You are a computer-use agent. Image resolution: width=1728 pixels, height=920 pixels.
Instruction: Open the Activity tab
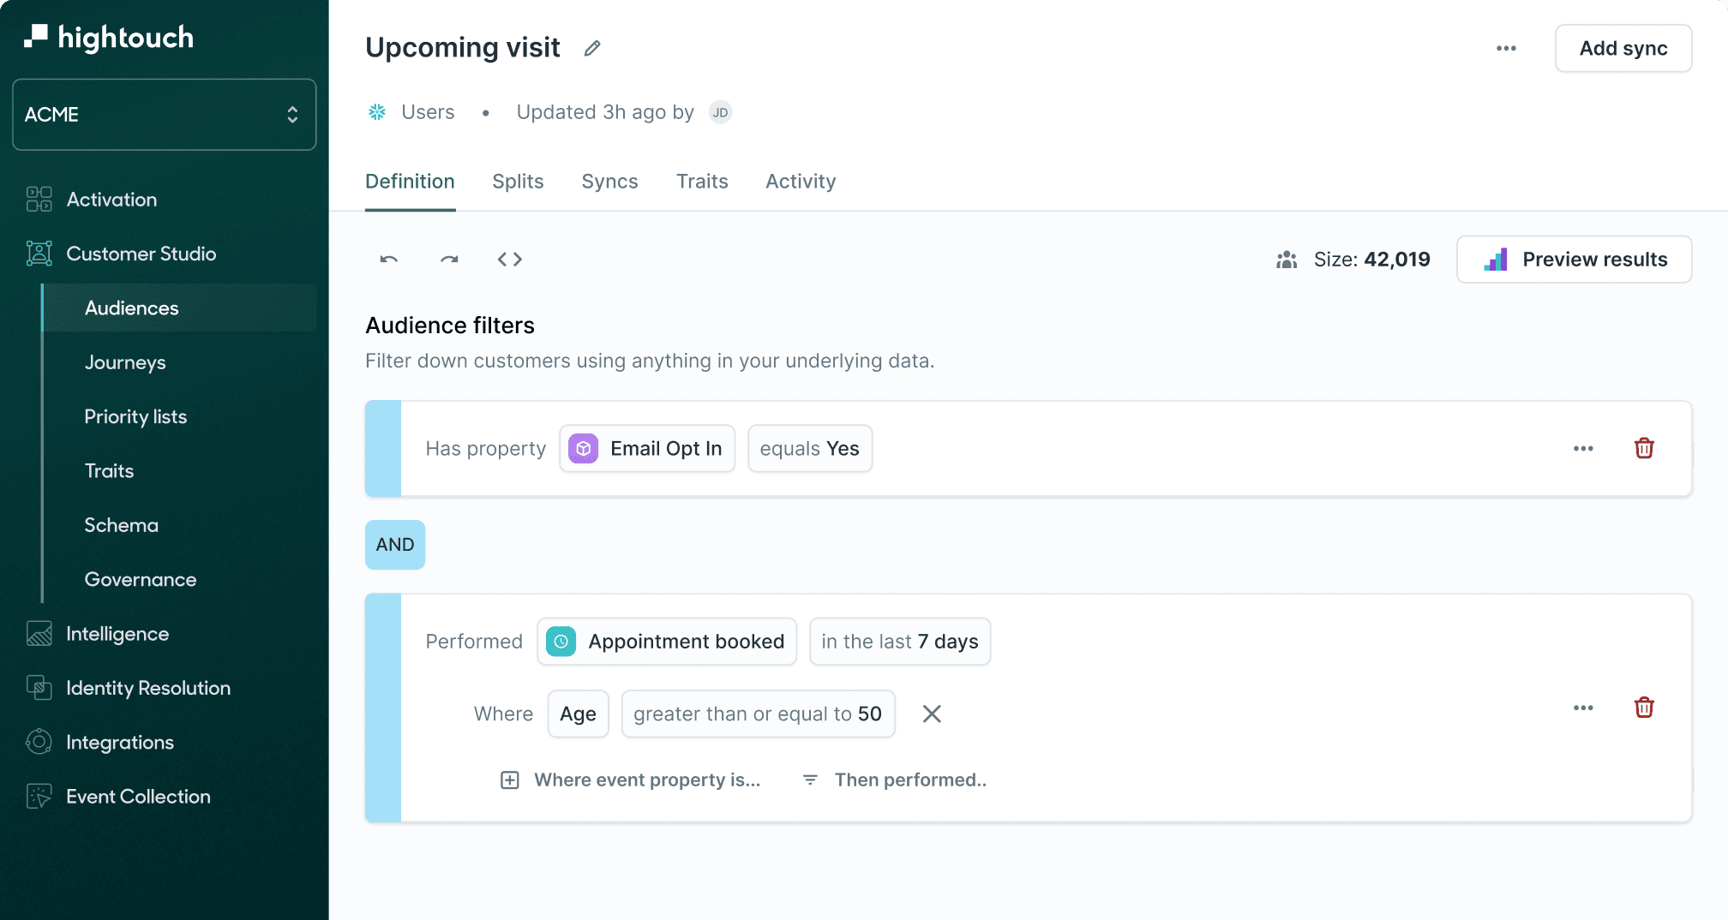[x=800, y=182]
